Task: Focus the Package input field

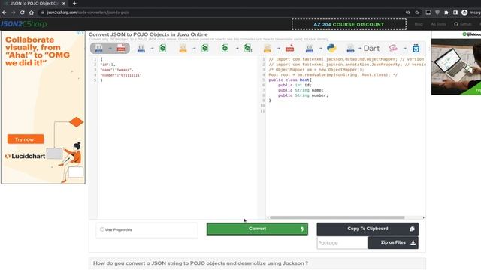Action: pos(342,243)
